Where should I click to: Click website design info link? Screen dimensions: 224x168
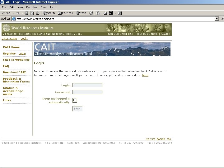[158, 139]
